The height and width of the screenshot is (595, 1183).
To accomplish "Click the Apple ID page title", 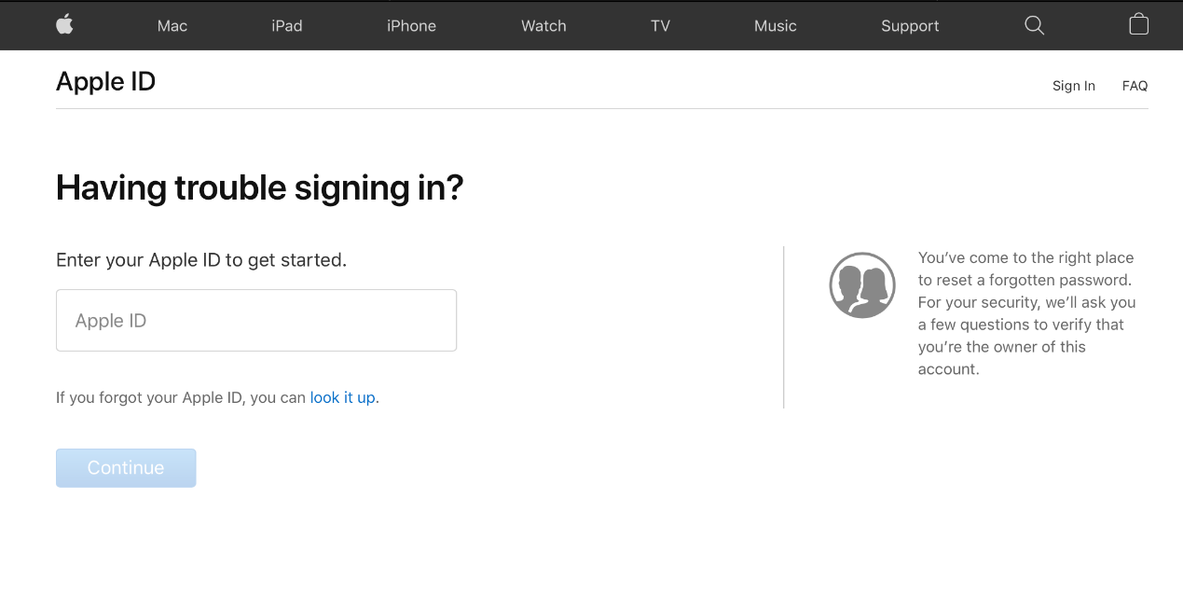I will [105, 82].
